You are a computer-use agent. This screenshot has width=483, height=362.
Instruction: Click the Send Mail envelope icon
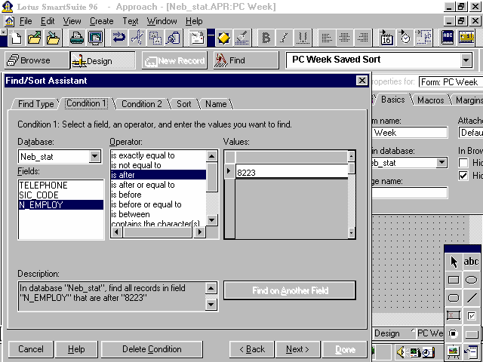coord(196,38)
